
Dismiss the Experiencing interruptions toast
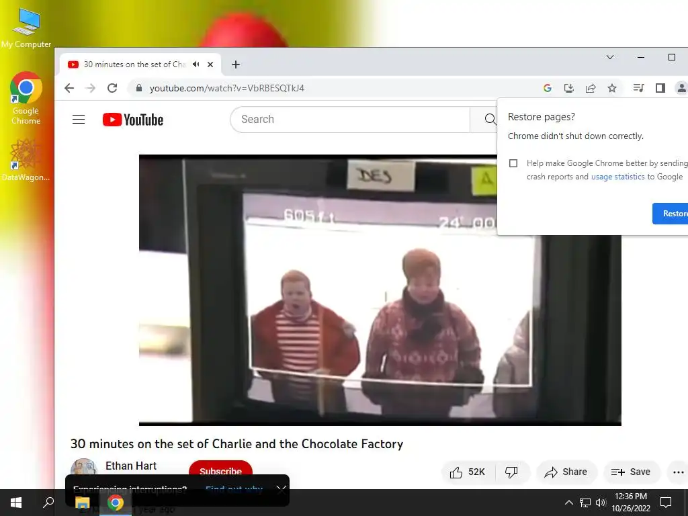[x=282, y=490]
